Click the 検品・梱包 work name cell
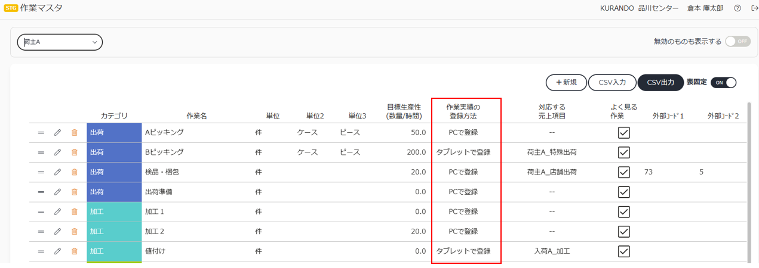The width and height of the screenshot is (759, 268). (x=162, y=172)
